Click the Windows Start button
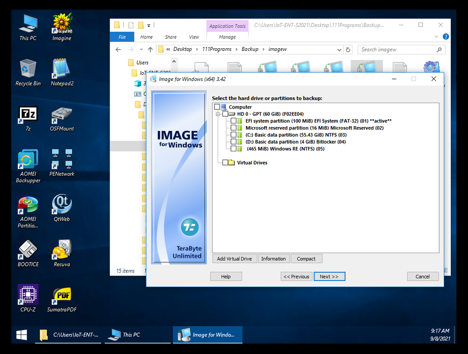 coord(22,335)
